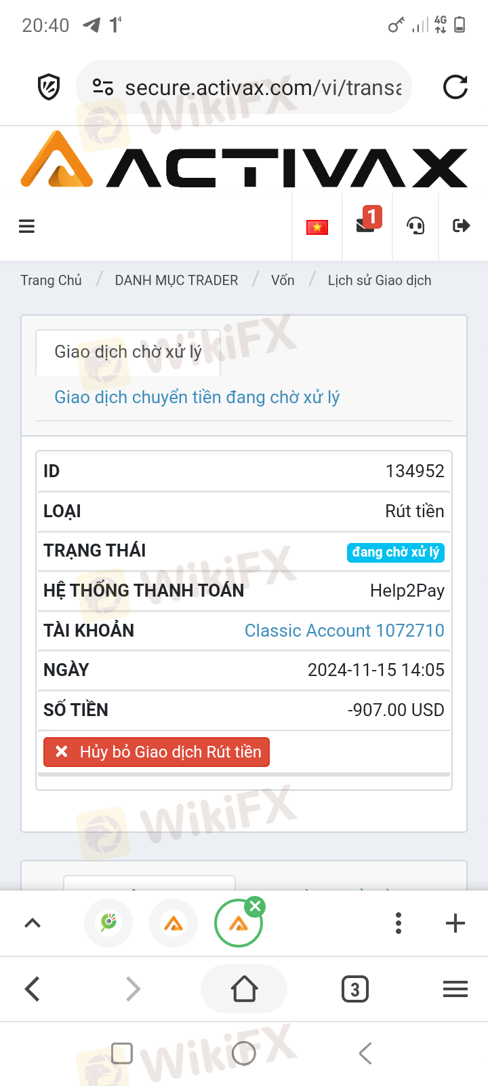This screenshot has width=488, height=1086.
Task: Open the support headset icon
Action: click(415, 225)
